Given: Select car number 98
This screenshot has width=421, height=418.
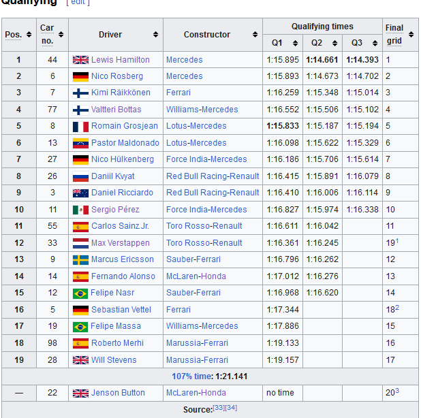Looking at the screenshot, I should 52,343.
